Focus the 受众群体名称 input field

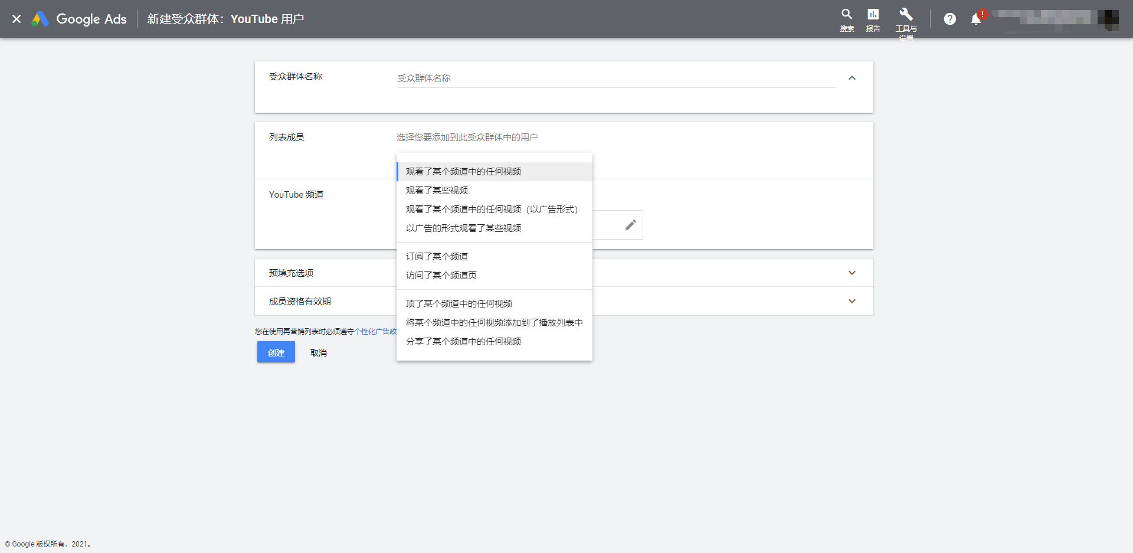click(616, 78)
